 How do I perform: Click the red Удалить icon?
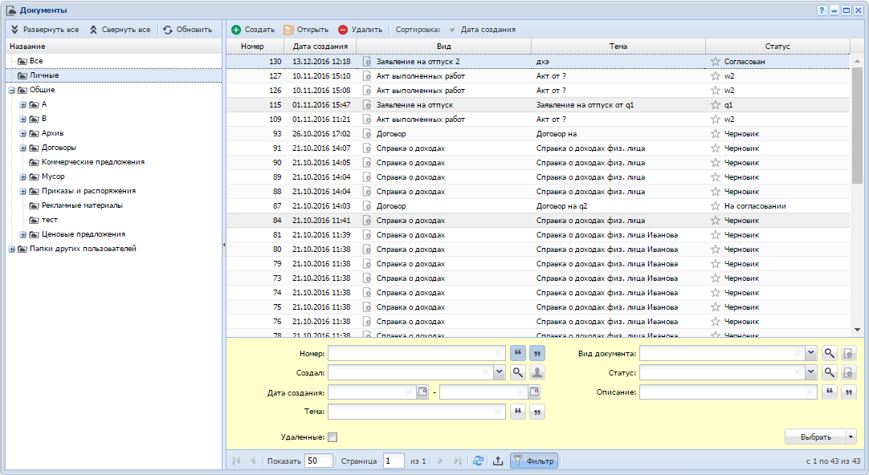pos(343,30)
